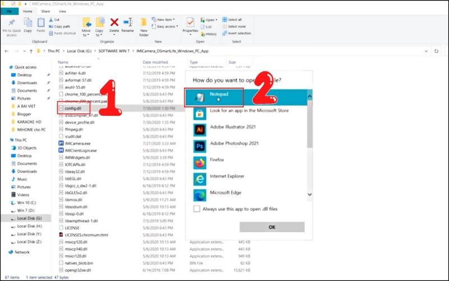Click History in ribbon
This screenshot has width=449, height=281.
208,34
